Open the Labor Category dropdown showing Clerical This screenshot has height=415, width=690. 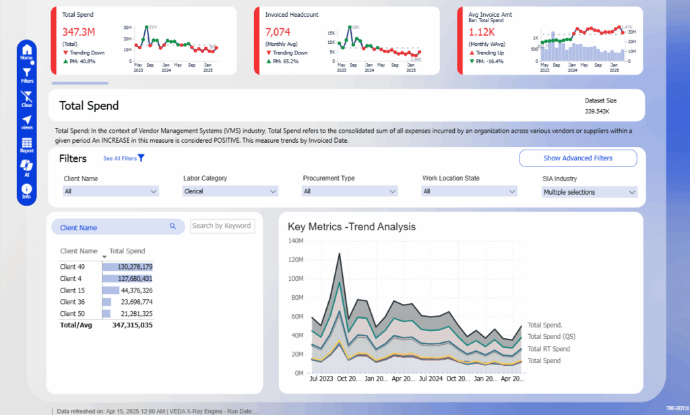coord(230,191)
